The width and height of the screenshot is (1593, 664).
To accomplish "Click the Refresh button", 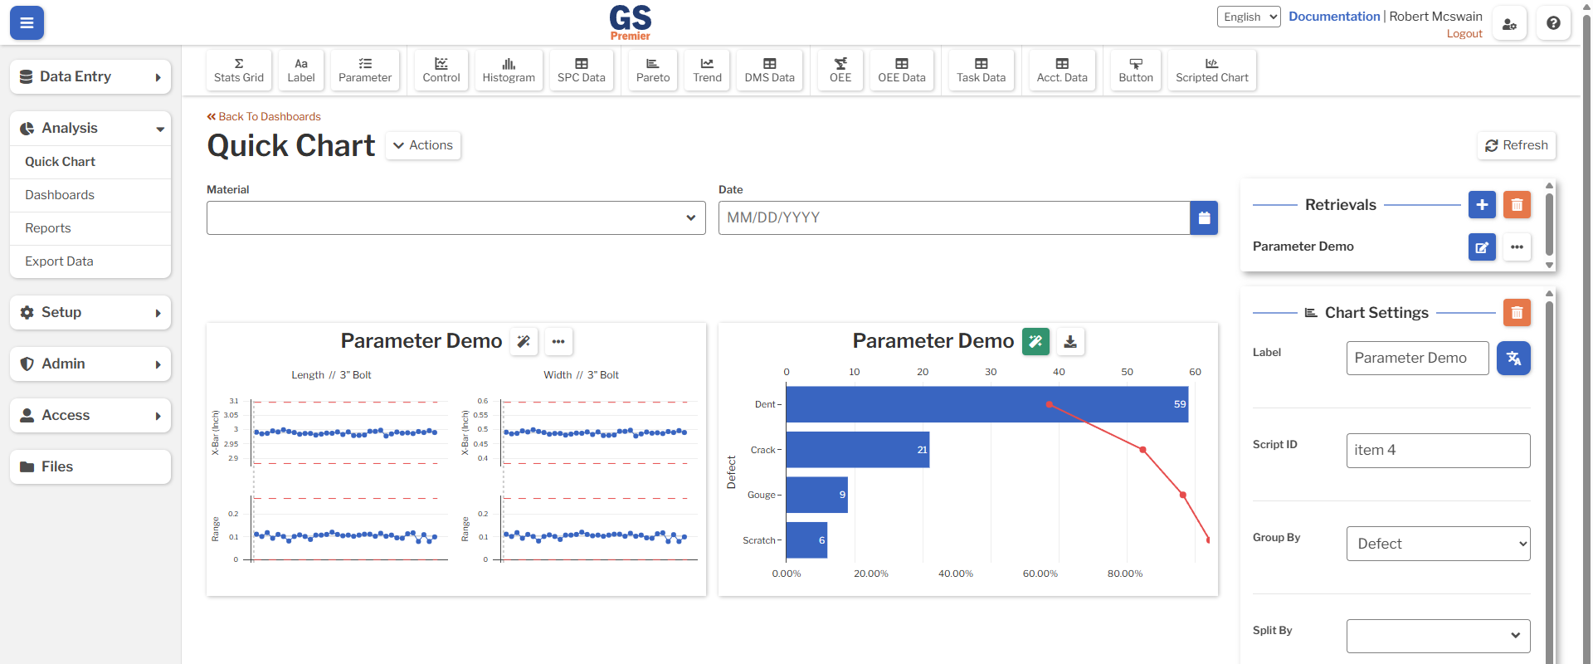I will point(1516,145).
